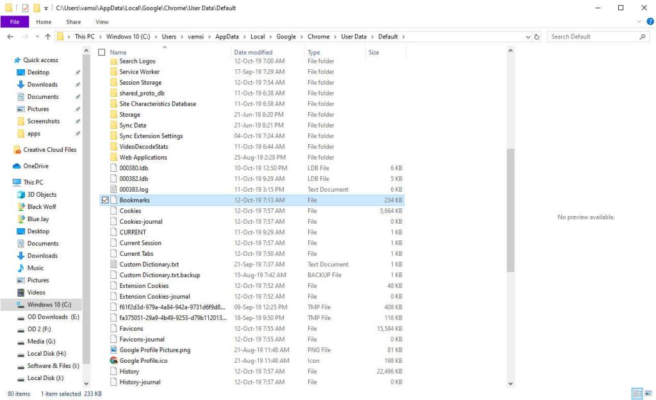Open the File menu

pos(15,21)
